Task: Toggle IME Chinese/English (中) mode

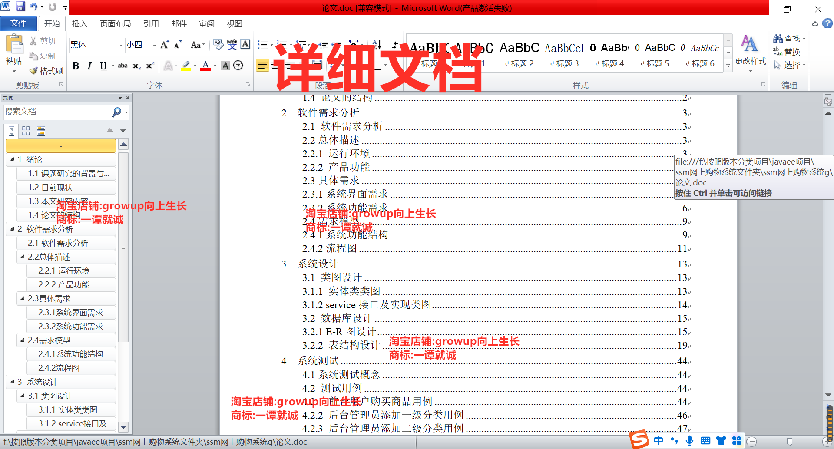Action: point(658,441)
